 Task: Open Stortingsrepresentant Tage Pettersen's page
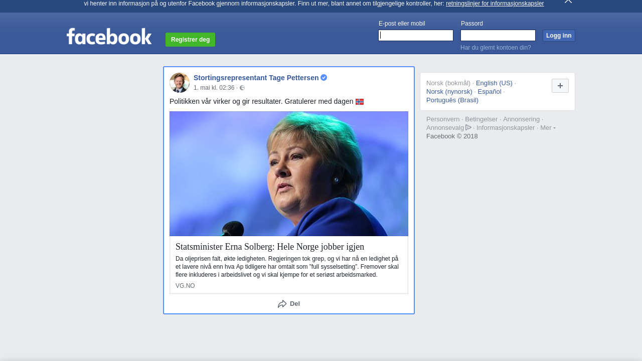pos(256,78)
